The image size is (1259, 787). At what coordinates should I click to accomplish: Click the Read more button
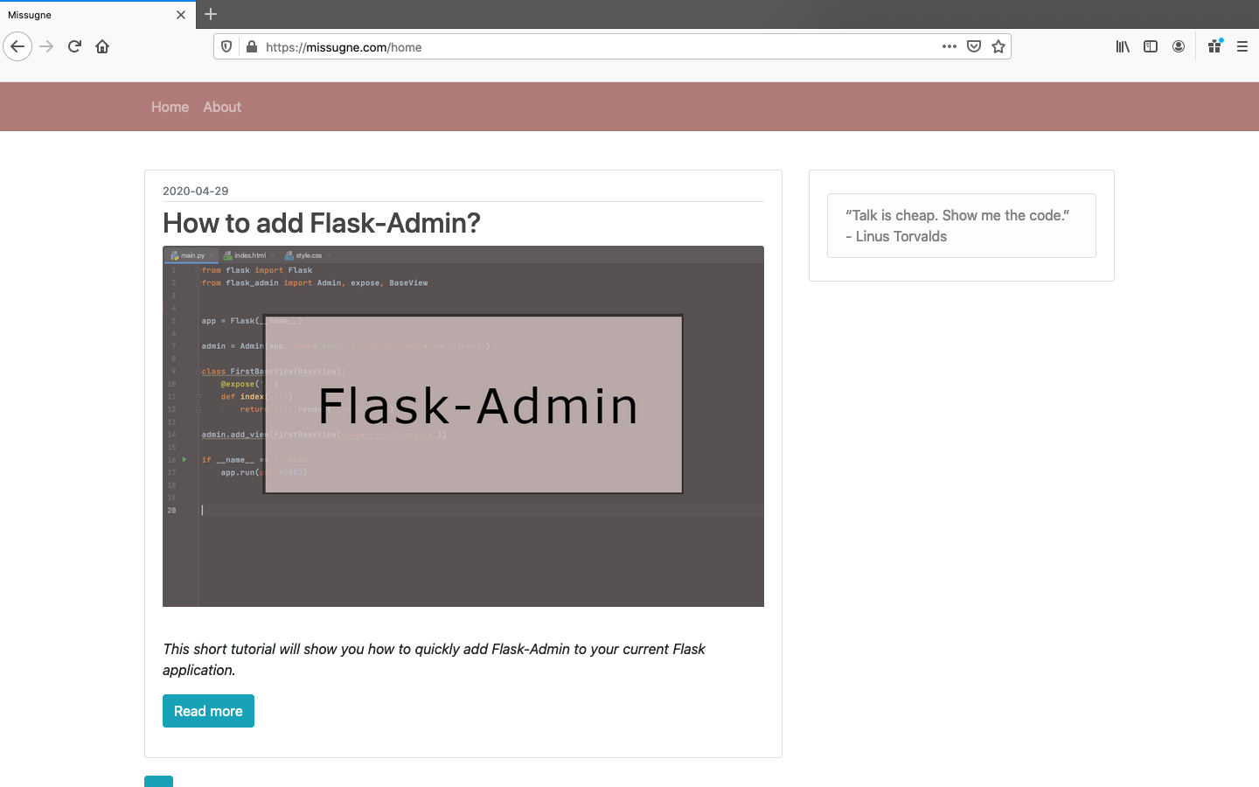pyautogui.click(x=208, y=711)
